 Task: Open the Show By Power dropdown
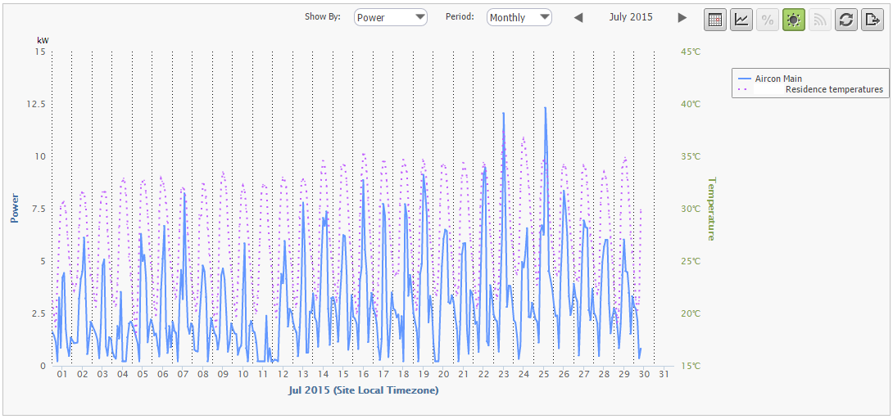click(391, 17)
